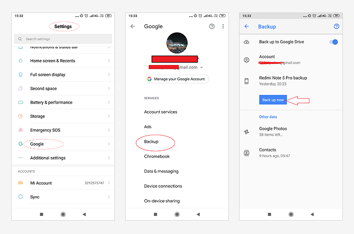The image size is (354, 234).
Task: Open Emergency SOS via its chevron
Action: (x=109, y=130)
